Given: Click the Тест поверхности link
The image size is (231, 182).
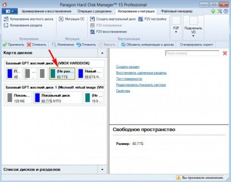Looking at the screenshot, I should click(129, 79).
